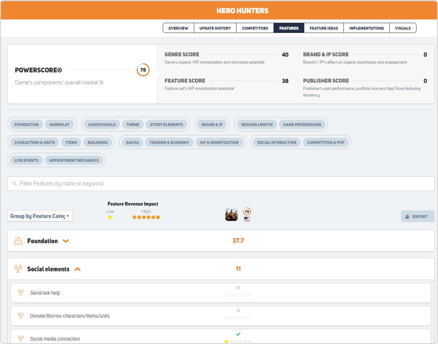The height and width of the screenshot is (344, 438).
Task: Click the lock icon on Export
Action: [x=407, y=217]
